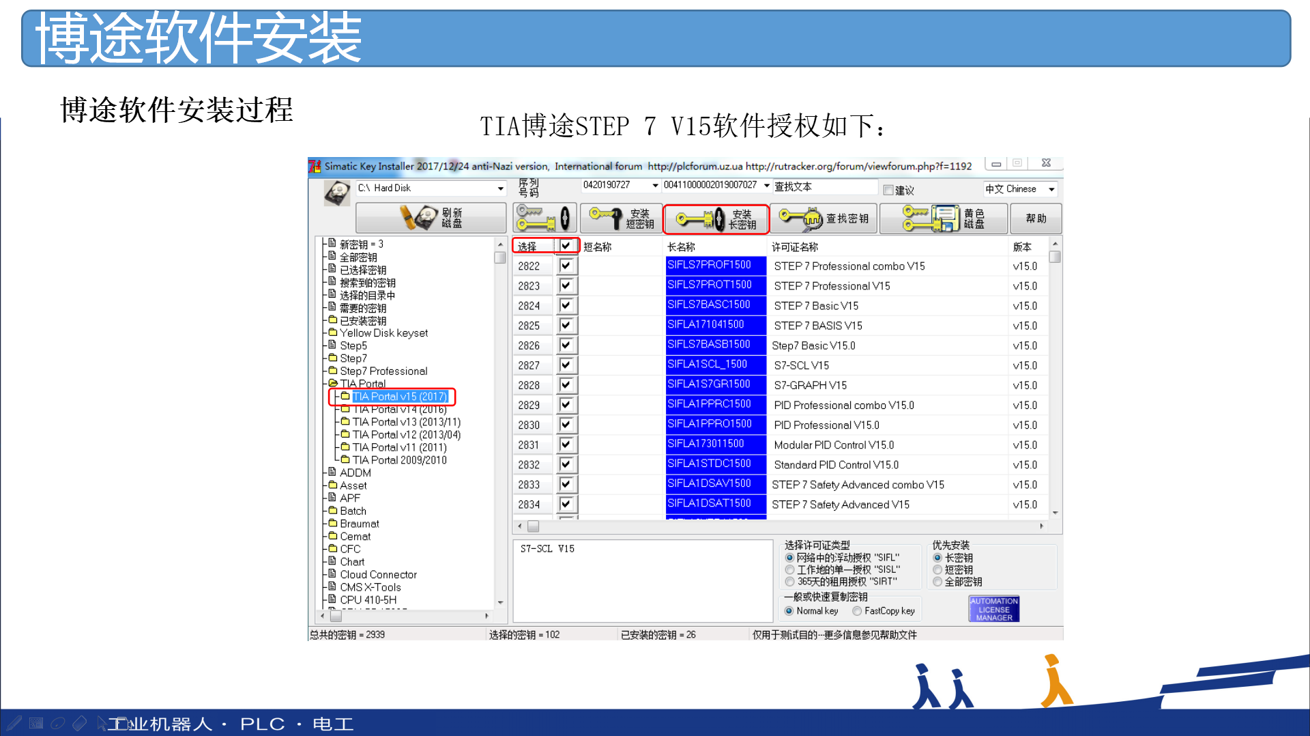This screenshot has height=736, width=1310.
Task: Open the C:\ Hard Disk drive dropdown
Action: 500,188
